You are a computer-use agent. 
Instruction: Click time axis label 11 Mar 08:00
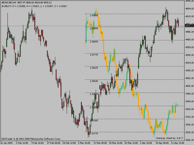(x=100, y=143)
